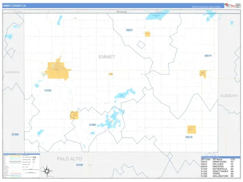The height and width of the screenshot is (182, 243).
Task: Select ZIP label 51342 on the map
Action: (x=79, y=165)
